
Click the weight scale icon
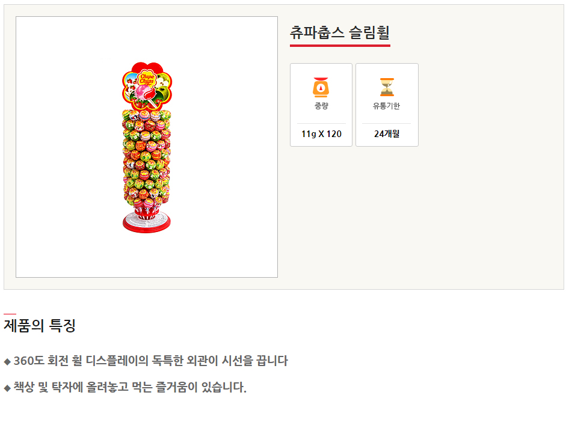point(321,88)
